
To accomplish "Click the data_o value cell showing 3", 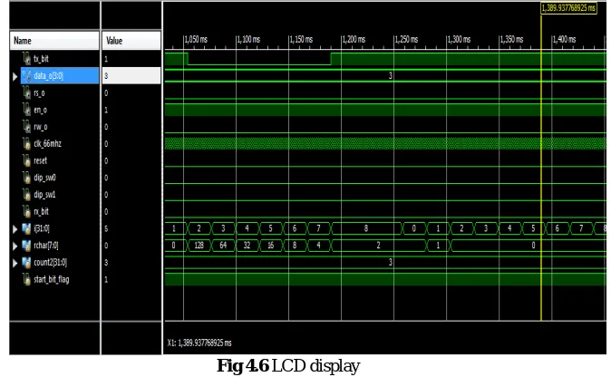I will pyautogui.click(x=131, y=75).
